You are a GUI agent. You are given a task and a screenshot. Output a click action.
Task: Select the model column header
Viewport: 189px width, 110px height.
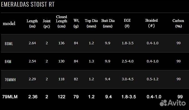click(9, 23)
